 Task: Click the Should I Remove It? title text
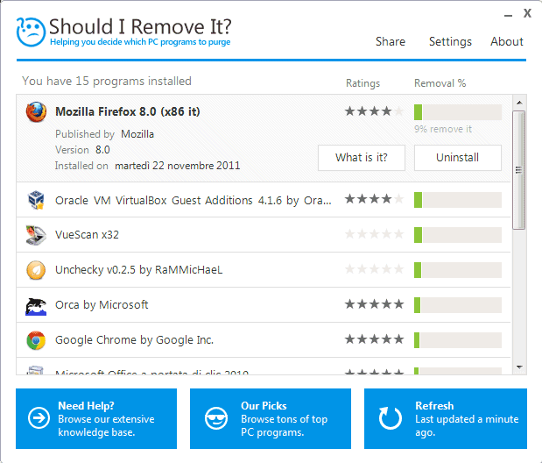[x=140, y=26]
